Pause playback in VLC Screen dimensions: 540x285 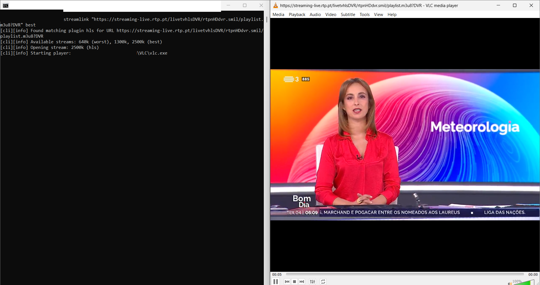point(276,281)
